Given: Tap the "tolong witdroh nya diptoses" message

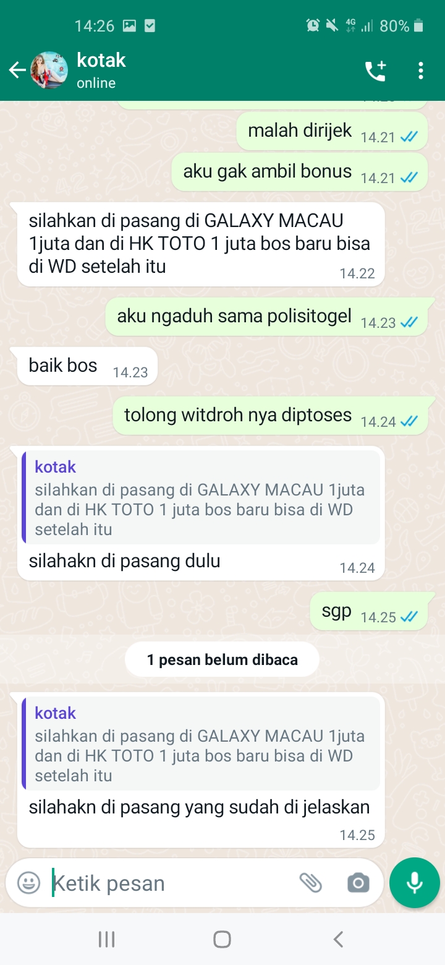Looking at the screenshot, I should pos(270,416).
